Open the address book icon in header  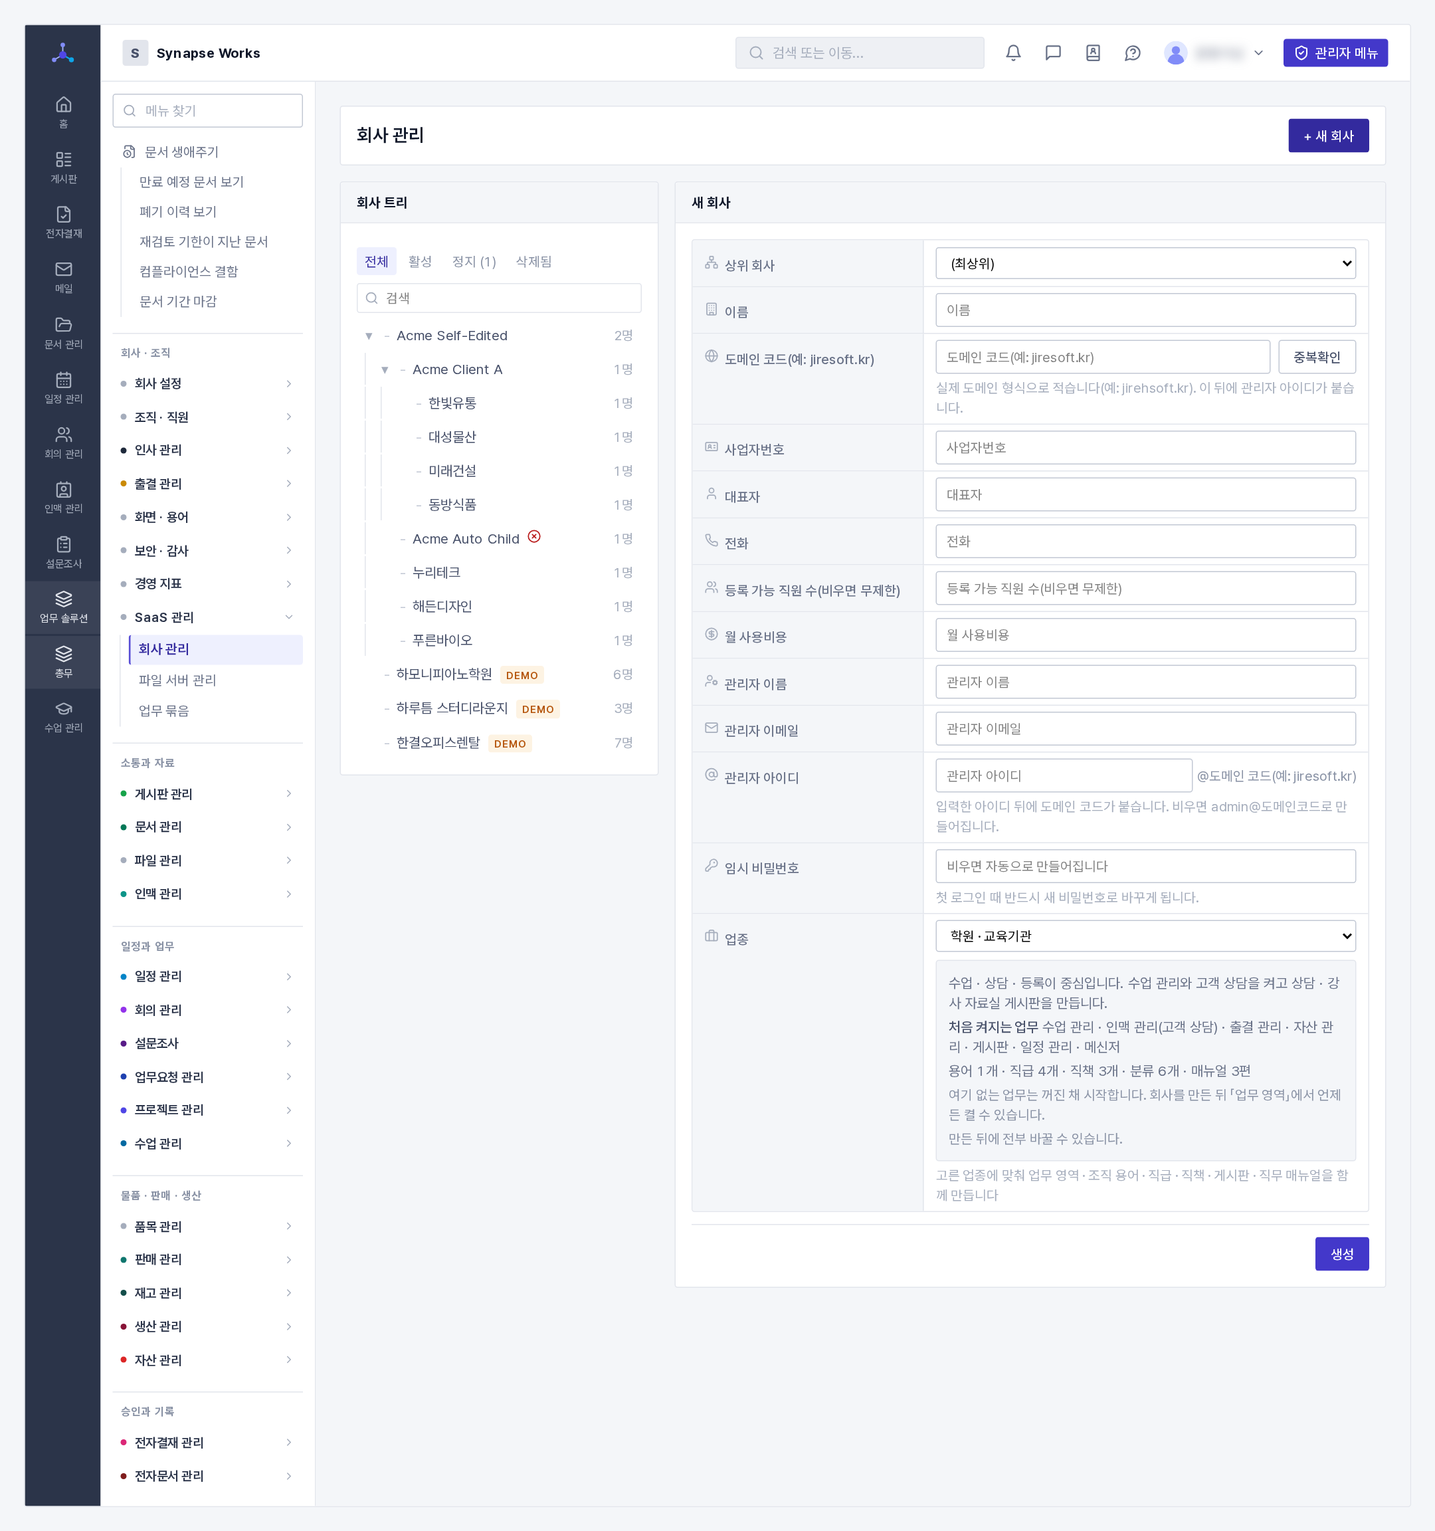point(1092,53)
